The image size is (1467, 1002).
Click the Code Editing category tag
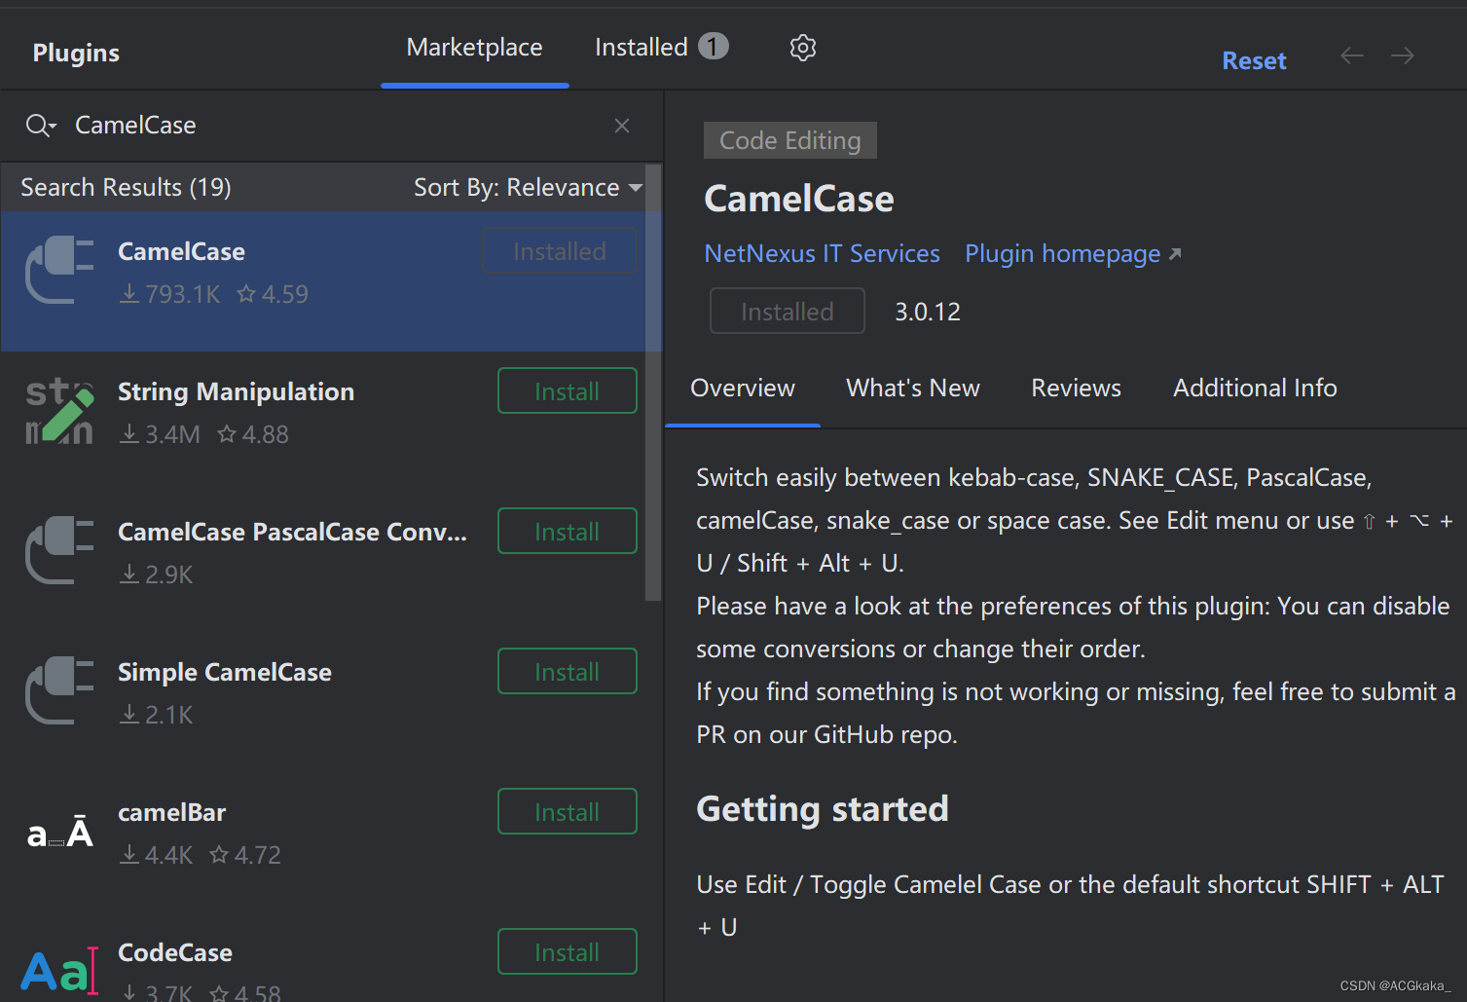[789, 140]
